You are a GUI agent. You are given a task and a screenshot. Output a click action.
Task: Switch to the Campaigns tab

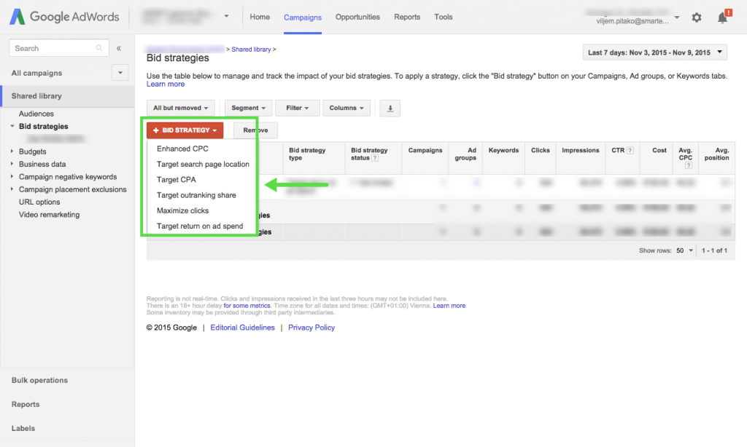[x=303, y=17]
